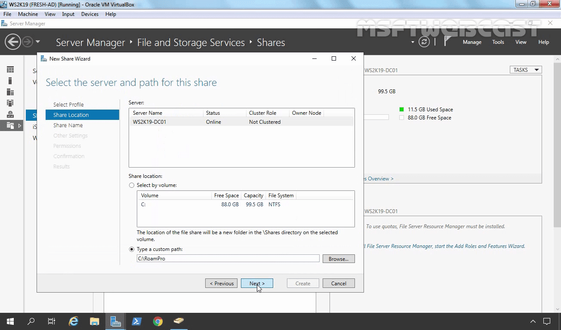Image resolution: width=561 pixels, height=330 pixels.
Task: Open the Windows Start menu
Action: [x=10, y=321]
